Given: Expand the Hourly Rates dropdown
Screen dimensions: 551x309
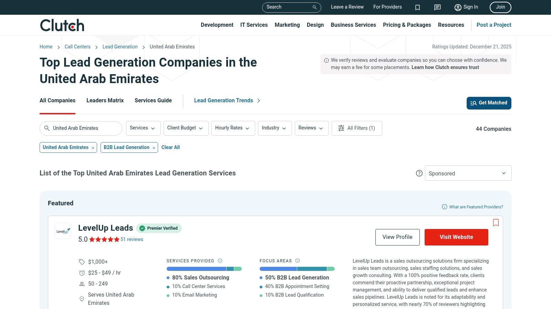Looking at the screenshot, I should click(x=233, y=128).
